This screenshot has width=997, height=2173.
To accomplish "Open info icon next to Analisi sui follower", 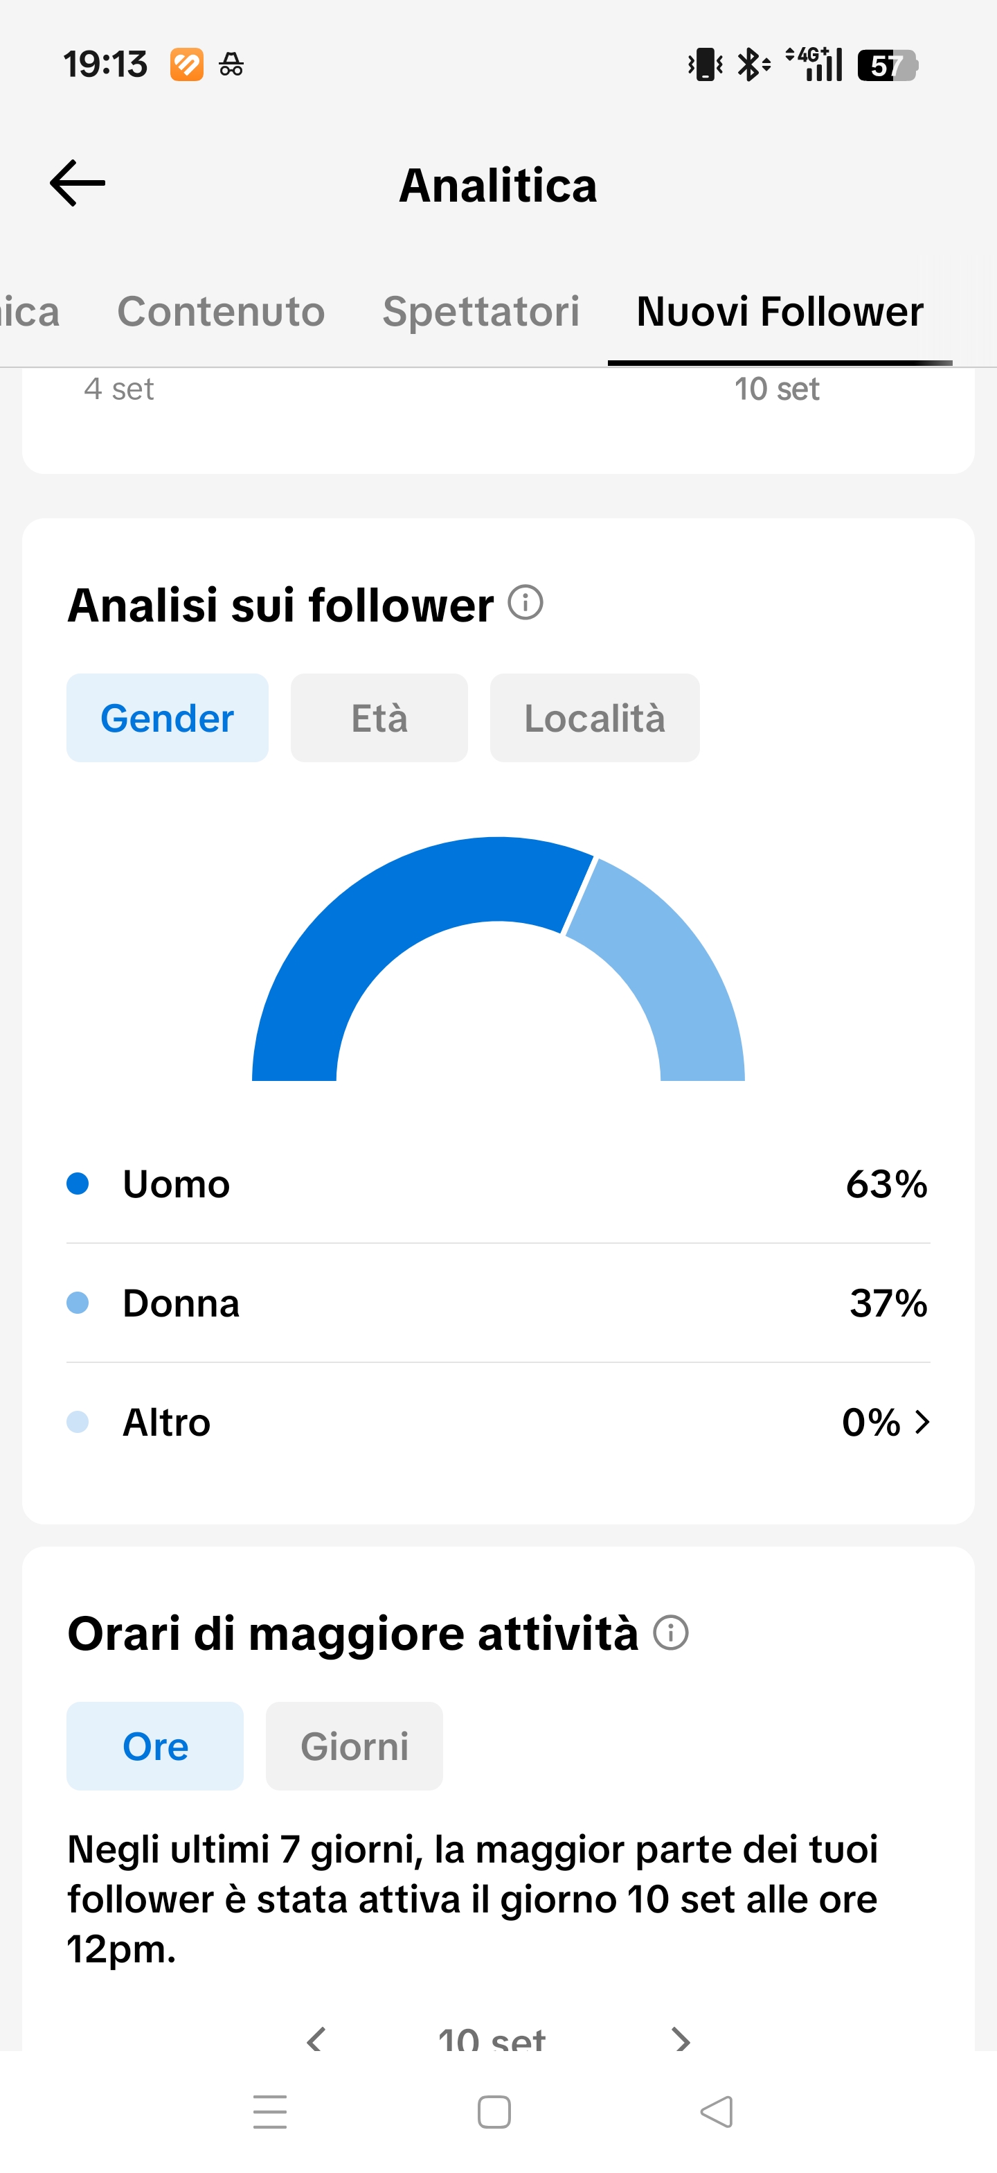I will coord(525,602).
